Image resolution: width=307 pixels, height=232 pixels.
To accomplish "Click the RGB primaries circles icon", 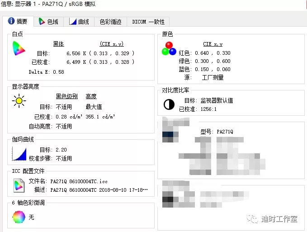I will coord(169,48).
